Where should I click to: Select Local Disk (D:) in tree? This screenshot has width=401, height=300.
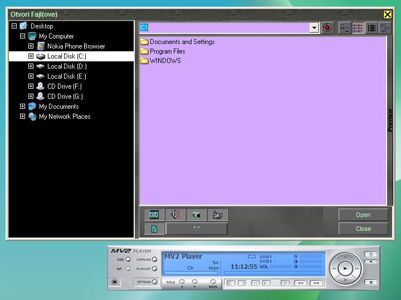point(67,66)
